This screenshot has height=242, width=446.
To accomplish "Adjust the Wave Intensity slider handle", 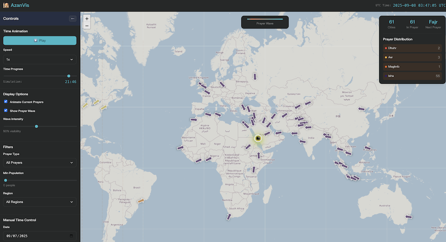I will 37,127.
